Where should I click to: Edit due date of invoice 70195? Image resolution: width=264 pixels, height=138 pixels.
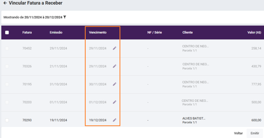(x=115, y=84)
